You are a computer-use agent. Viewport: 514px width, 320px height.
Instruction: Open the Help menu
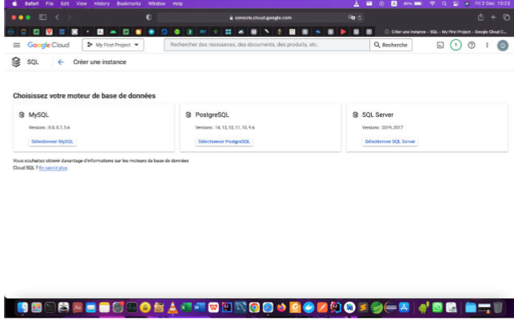(177, 4)
